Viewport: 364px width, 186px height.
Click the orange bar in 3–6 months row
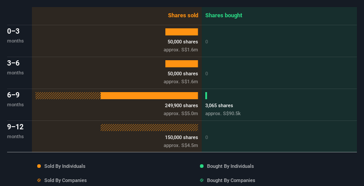tap(182, 64)
